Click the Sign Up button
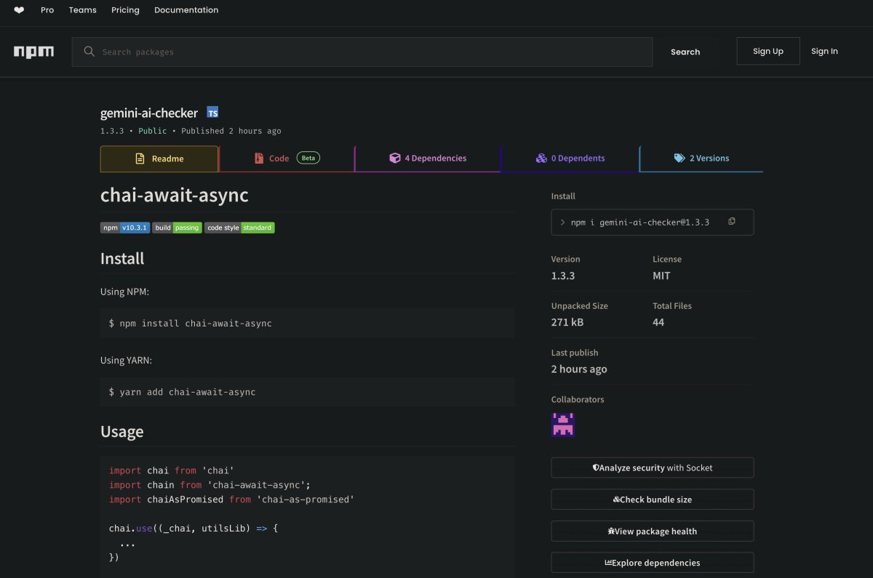Viewport: 873px width, 578px height. 768,51
